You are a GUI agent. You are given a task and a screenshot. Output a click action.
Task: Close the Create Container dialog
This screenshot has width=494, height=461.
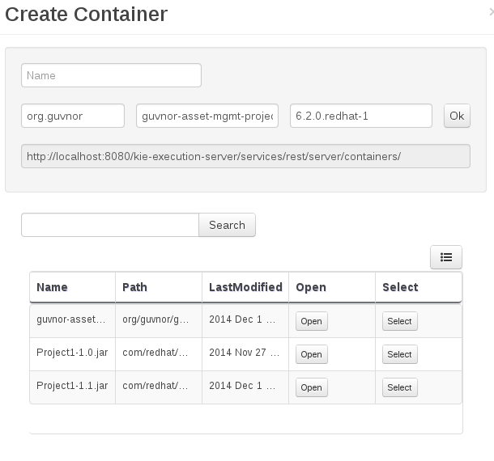click(492, 12)
